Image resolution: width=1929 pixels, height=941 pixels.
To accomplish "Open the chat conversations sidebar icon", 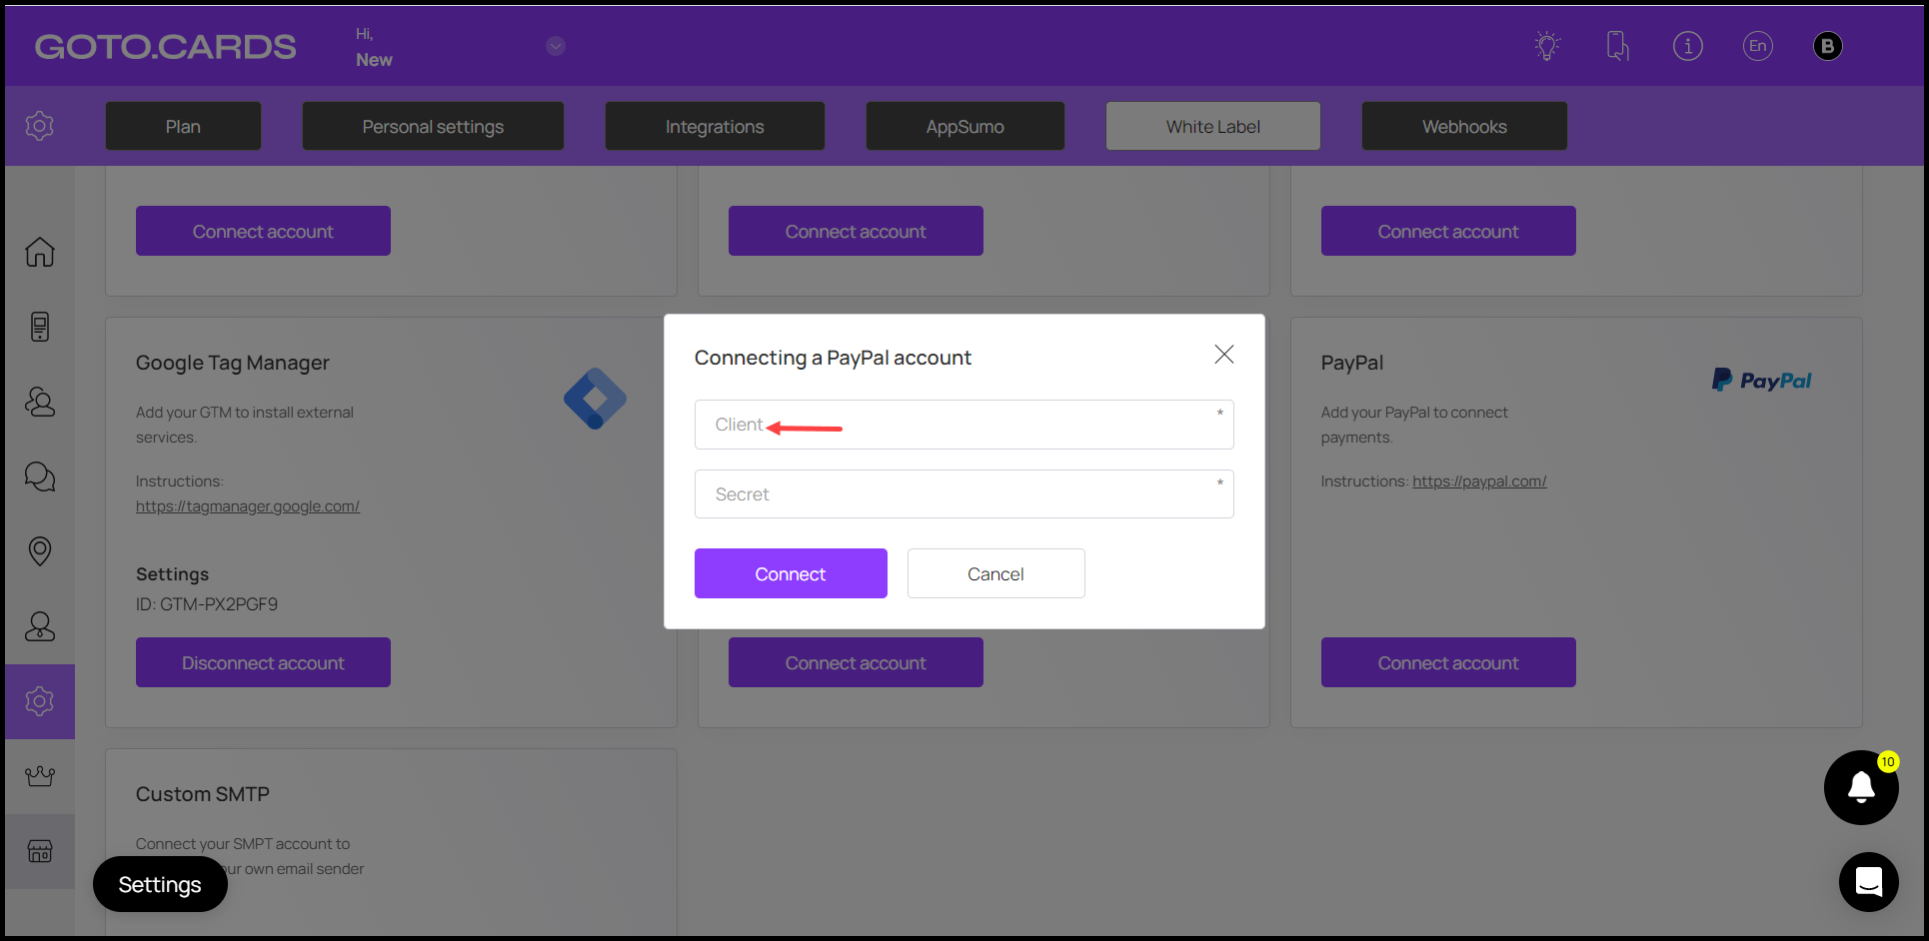I will pos(40,476).
